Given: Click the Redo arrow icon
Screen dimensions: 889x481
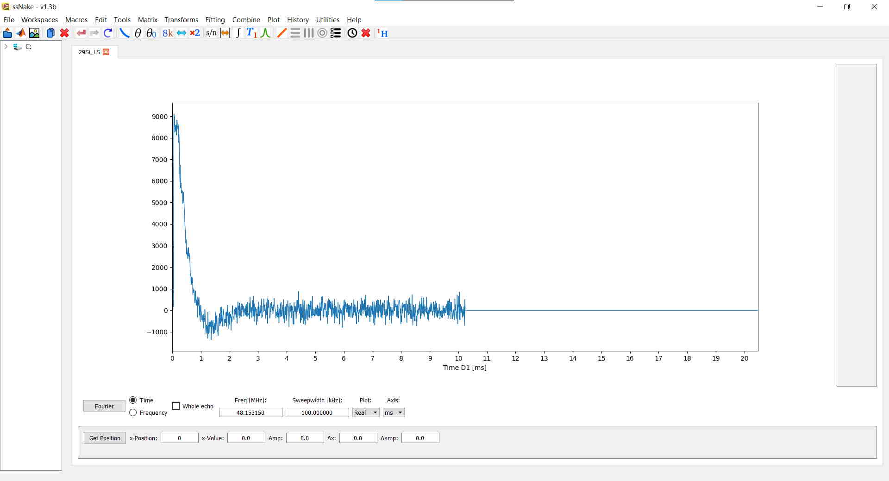Looking at the screenshot, I should (94, 33).
